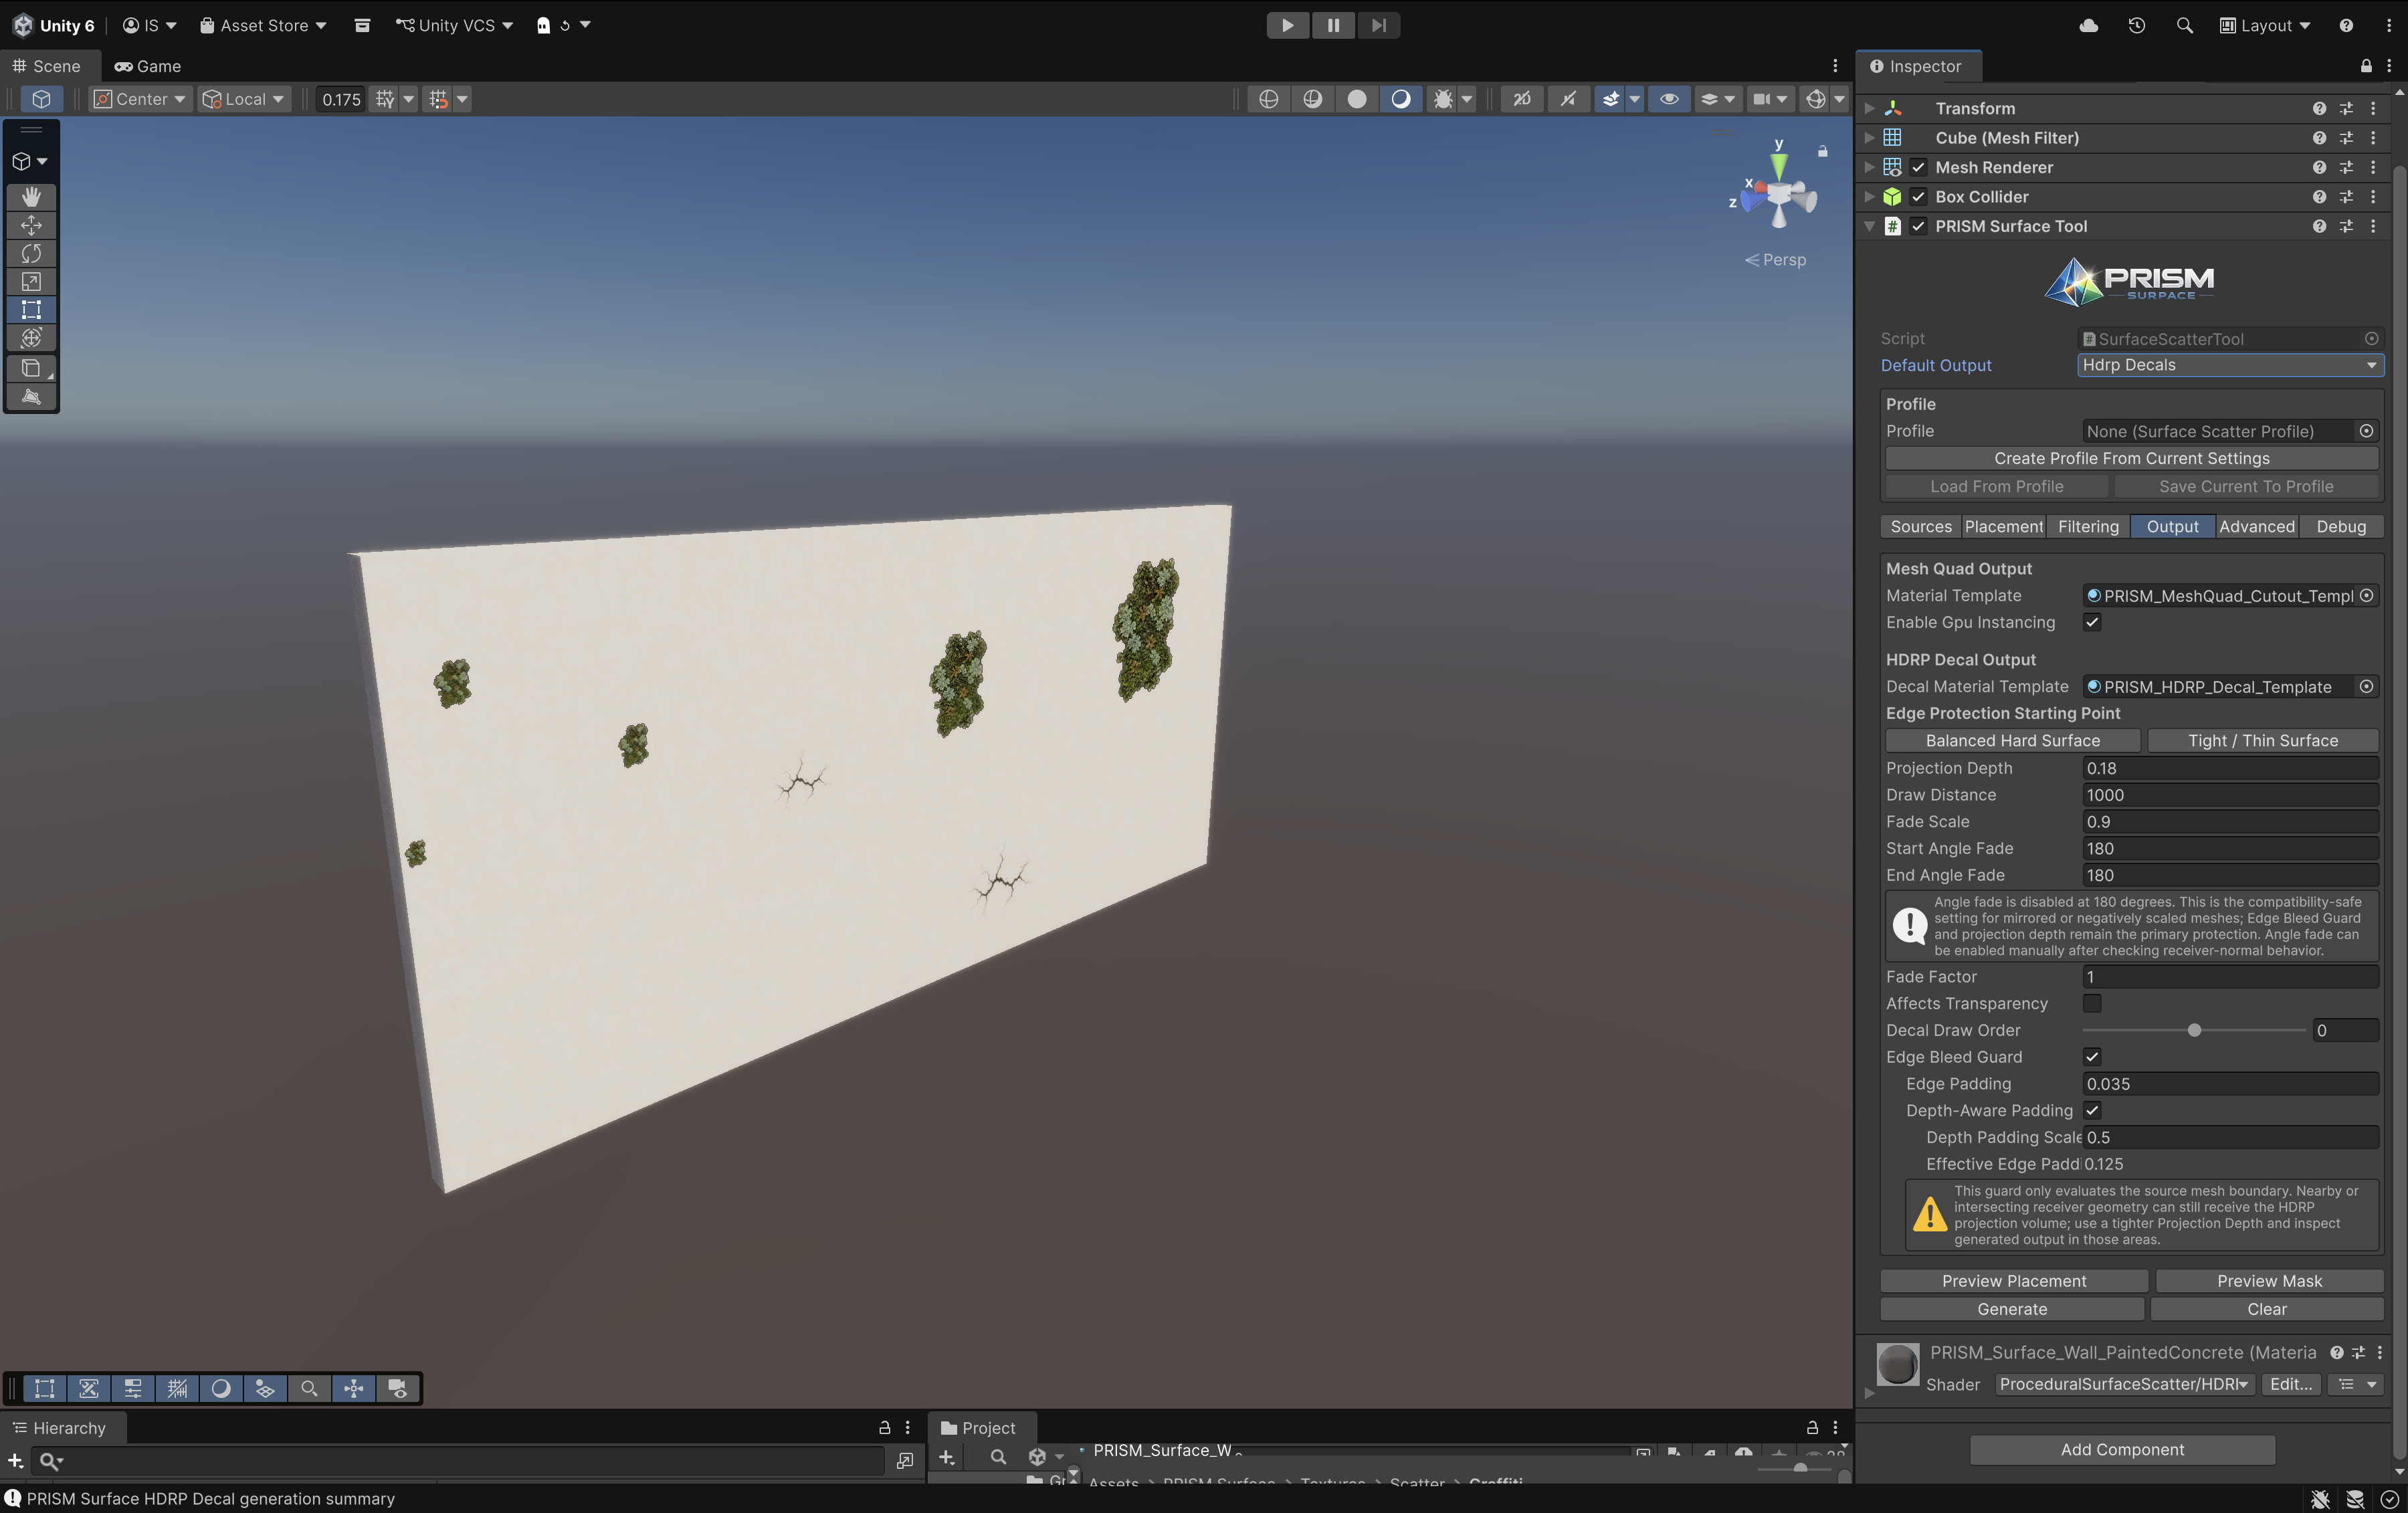Adjust the Decal Draw Order slider
Viewport: 2408px width, 1513px height.
[x=2194, y=1030]
